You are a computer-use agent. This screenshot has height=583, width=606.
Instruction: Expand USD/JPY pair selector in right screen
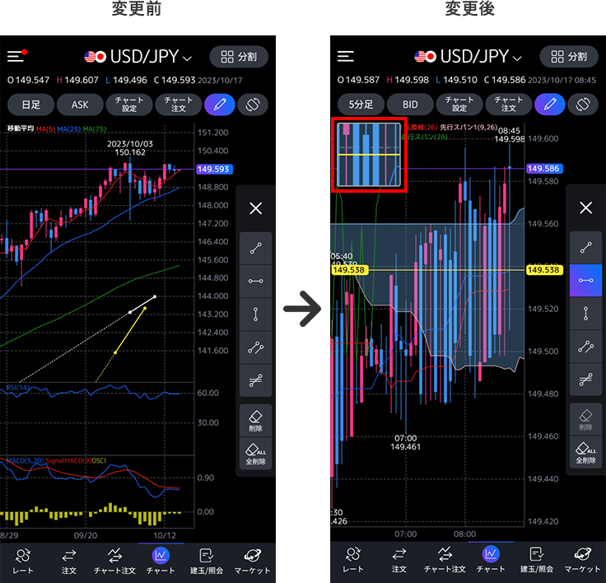tap(468, 57)
